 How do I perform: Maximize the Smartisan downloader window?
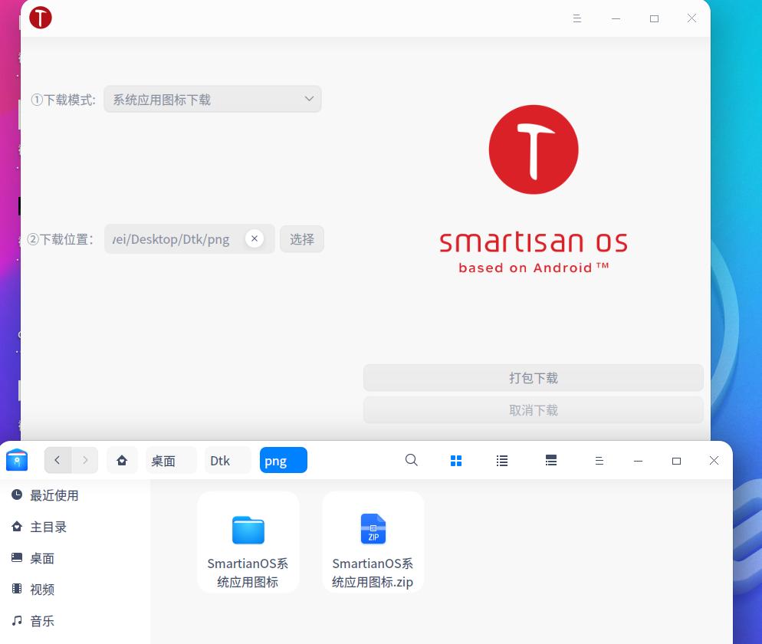(654, 18)
